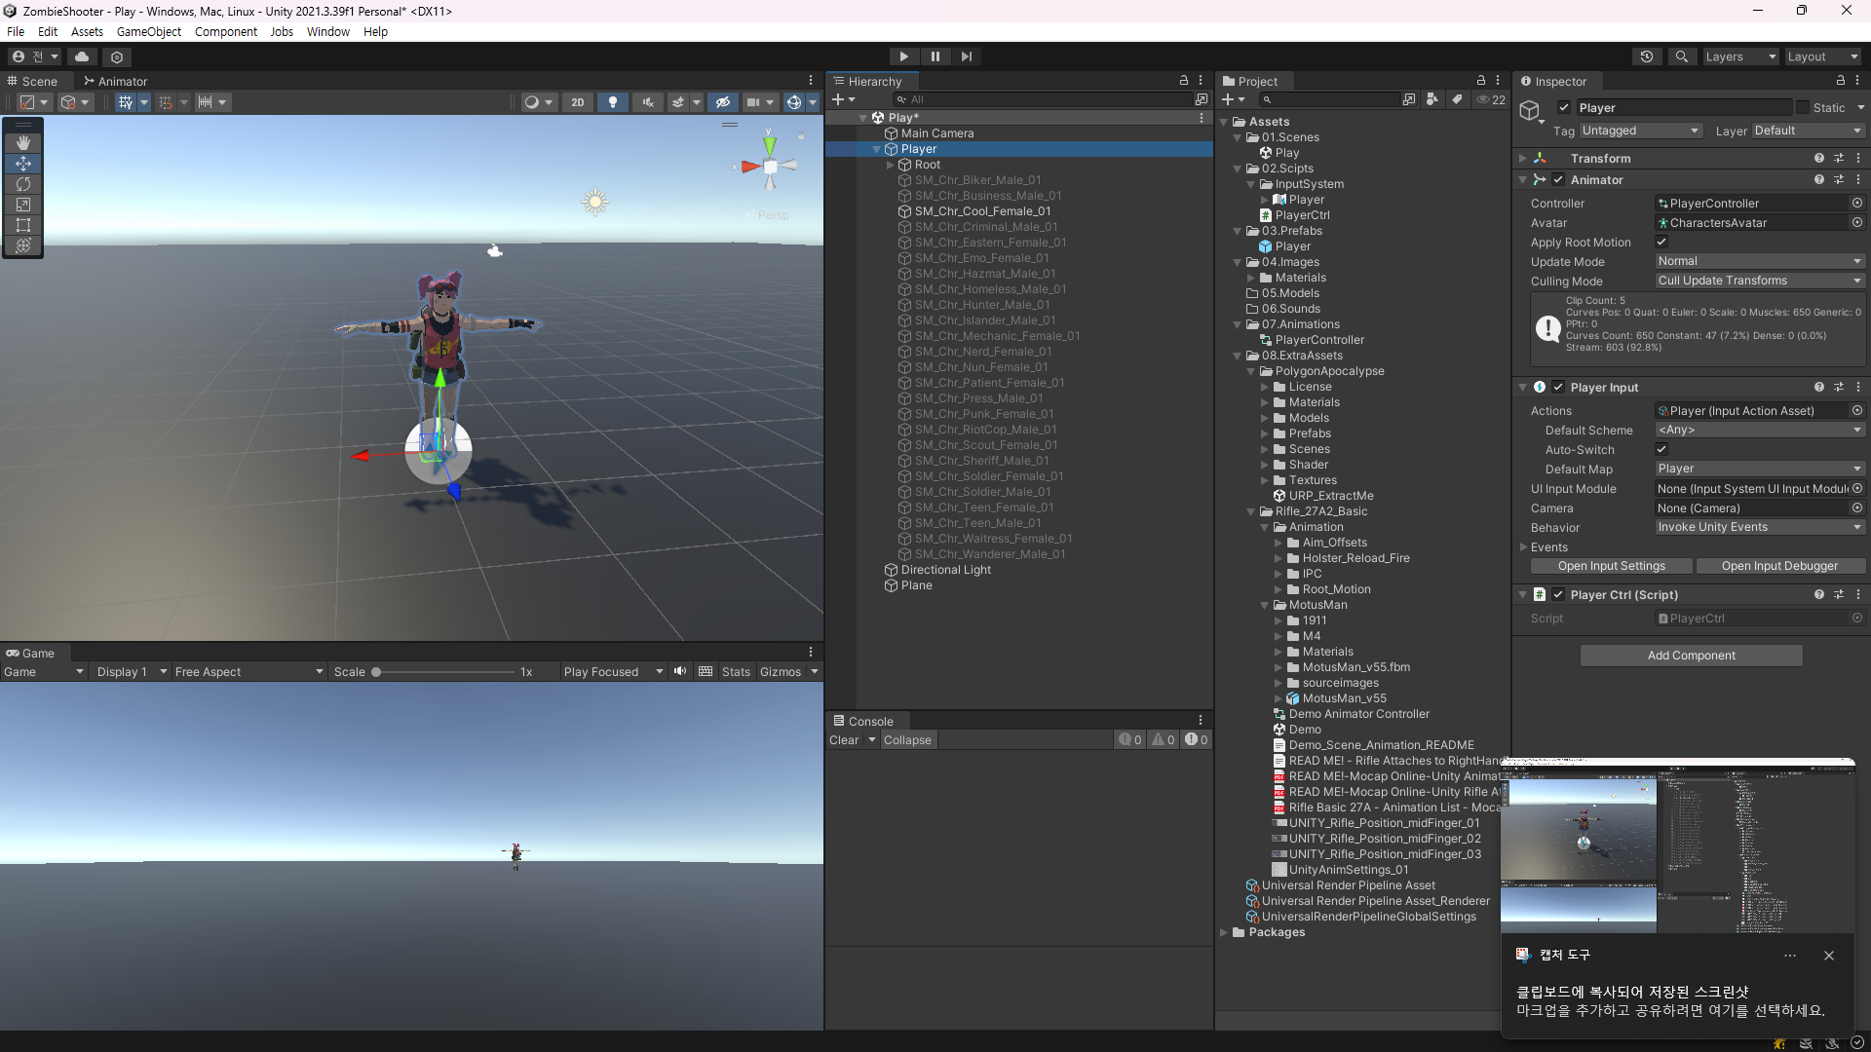Click the Pause button in the toolbar
1871x1052 pixels.
935,56
